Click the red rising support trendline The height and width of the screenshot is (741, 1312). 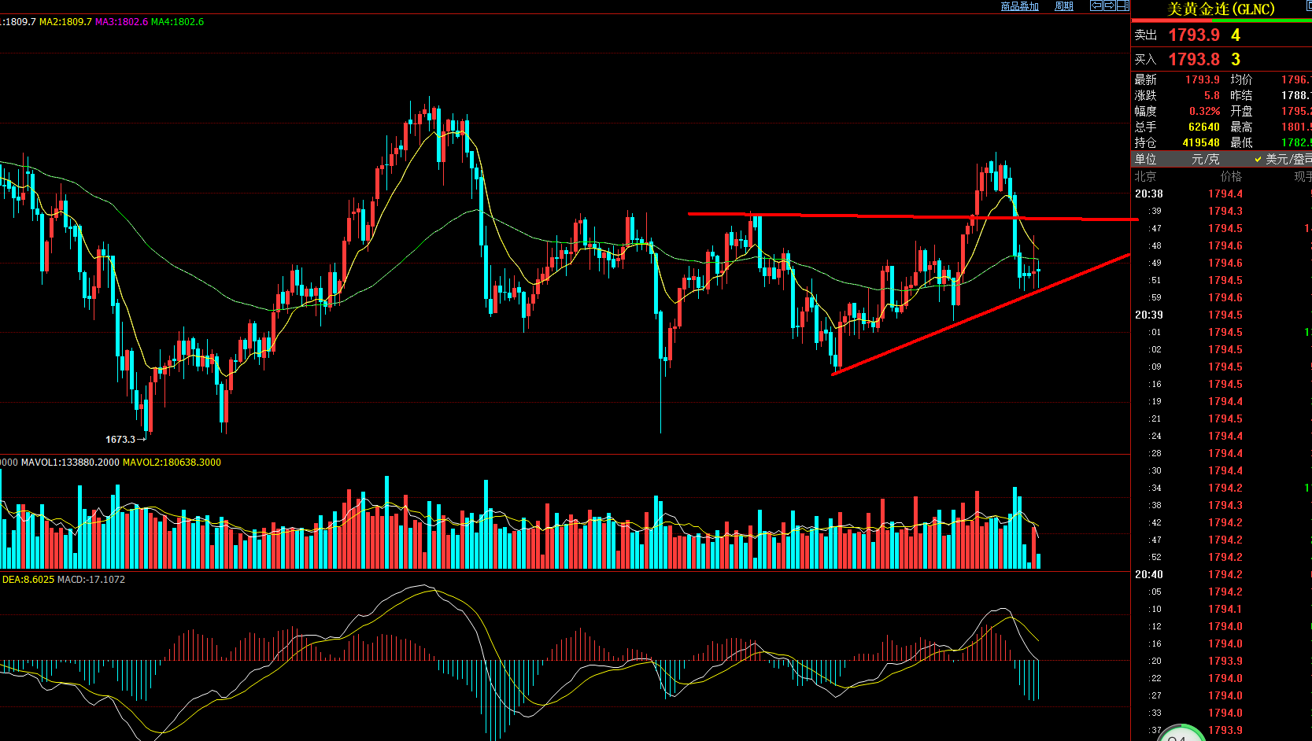click(981, 315)
